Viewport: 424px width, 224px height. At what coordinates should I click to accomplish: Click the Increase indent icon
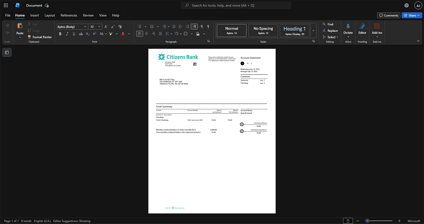pos(187,27)
